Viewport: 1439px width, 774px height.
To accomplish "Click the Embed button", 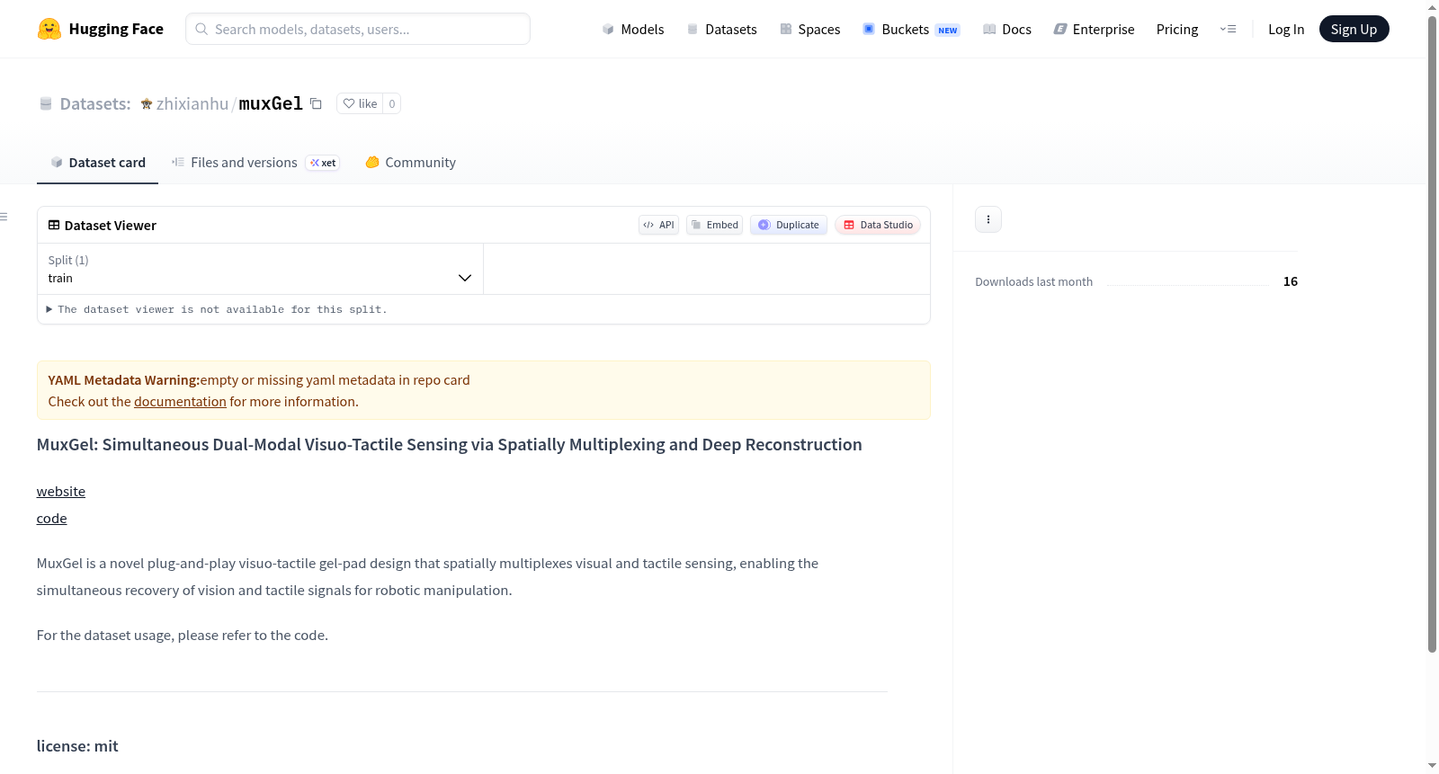I will click(714, 225).
